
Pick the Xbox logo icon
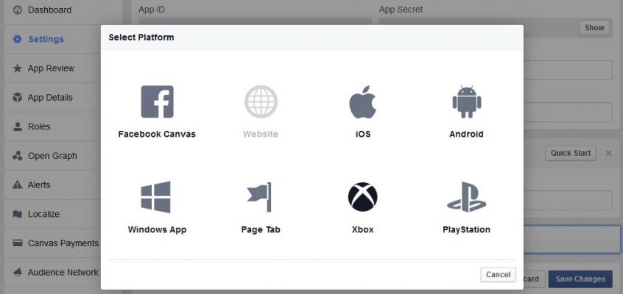363,197
